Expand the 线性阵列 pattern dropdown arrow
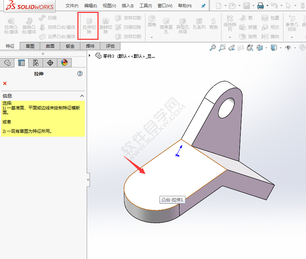Viewport: 306px width, 259px height. [x=230, y=37]
